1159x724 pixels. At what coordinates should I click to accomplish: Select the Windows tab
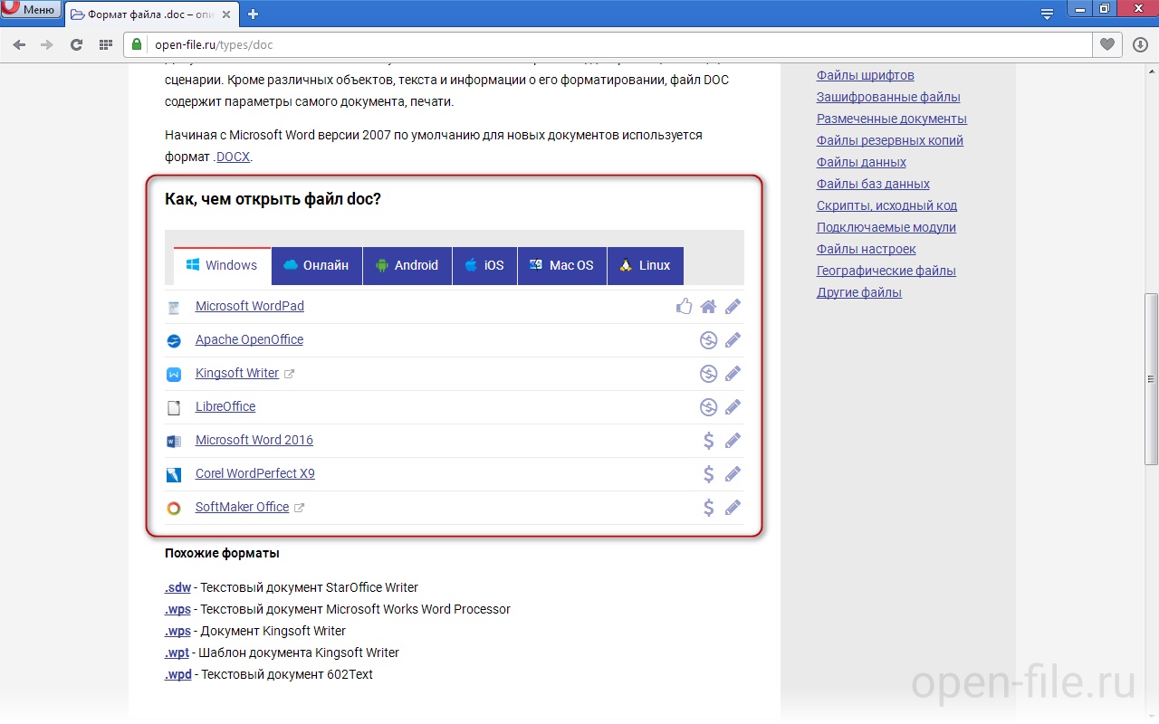click(x=222, y=265)
